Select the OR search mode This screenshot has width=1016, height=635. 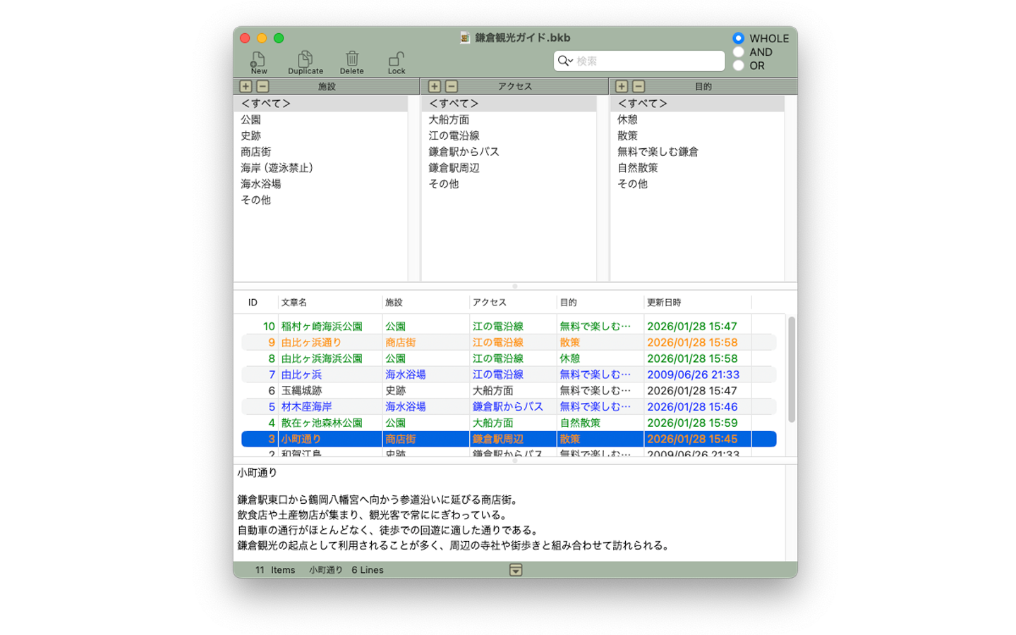pos(738,66)
